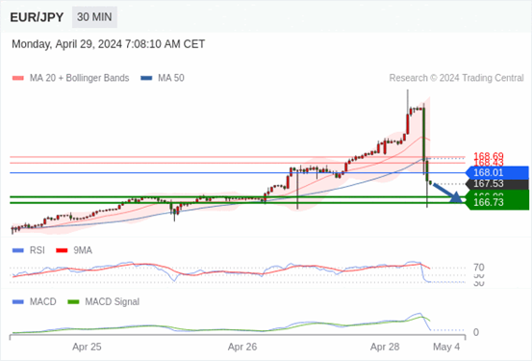Toggle the MA 50 legend entry
The image size is (532, 361).
tap(163, 78)
